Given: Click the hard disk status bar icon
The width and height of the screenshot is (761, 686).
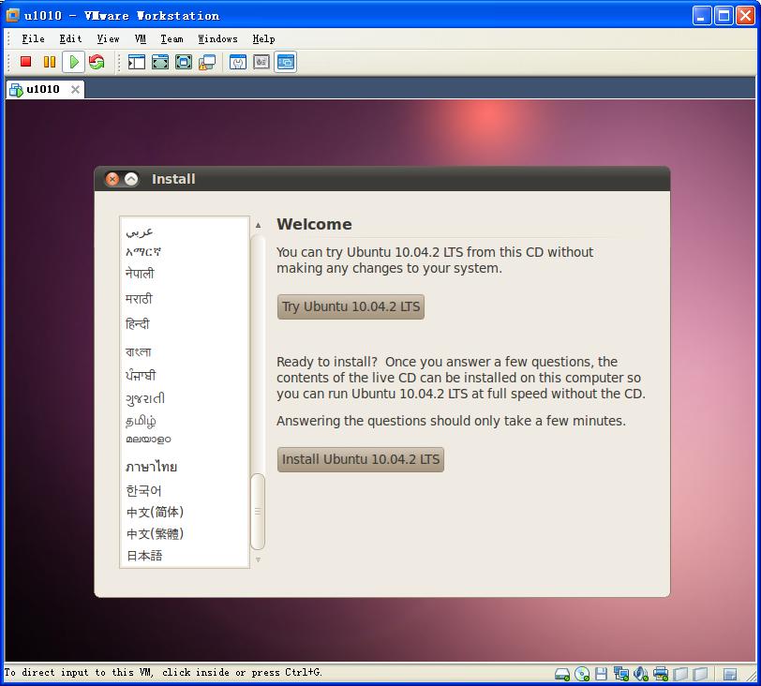Looking at the screenshot, I should 562,674.
